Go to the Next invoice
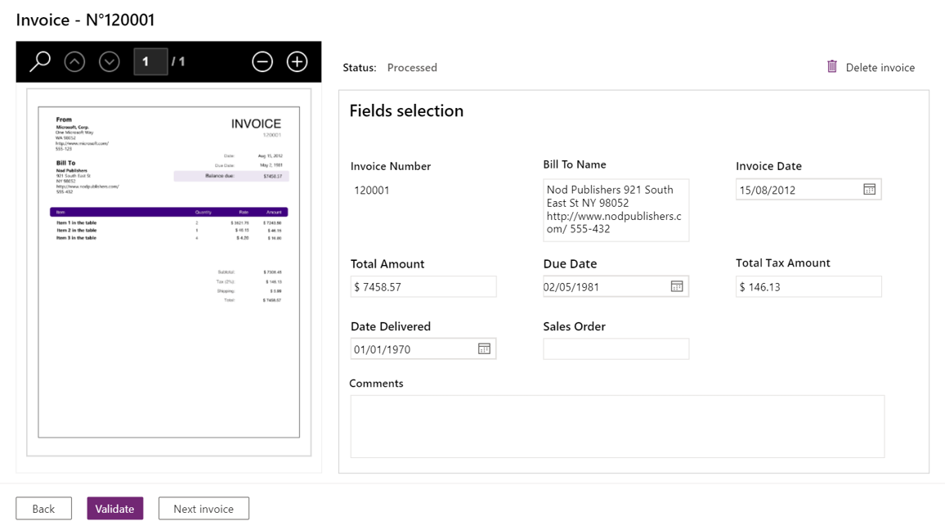The image size is (945, 530). pos(204,509)
